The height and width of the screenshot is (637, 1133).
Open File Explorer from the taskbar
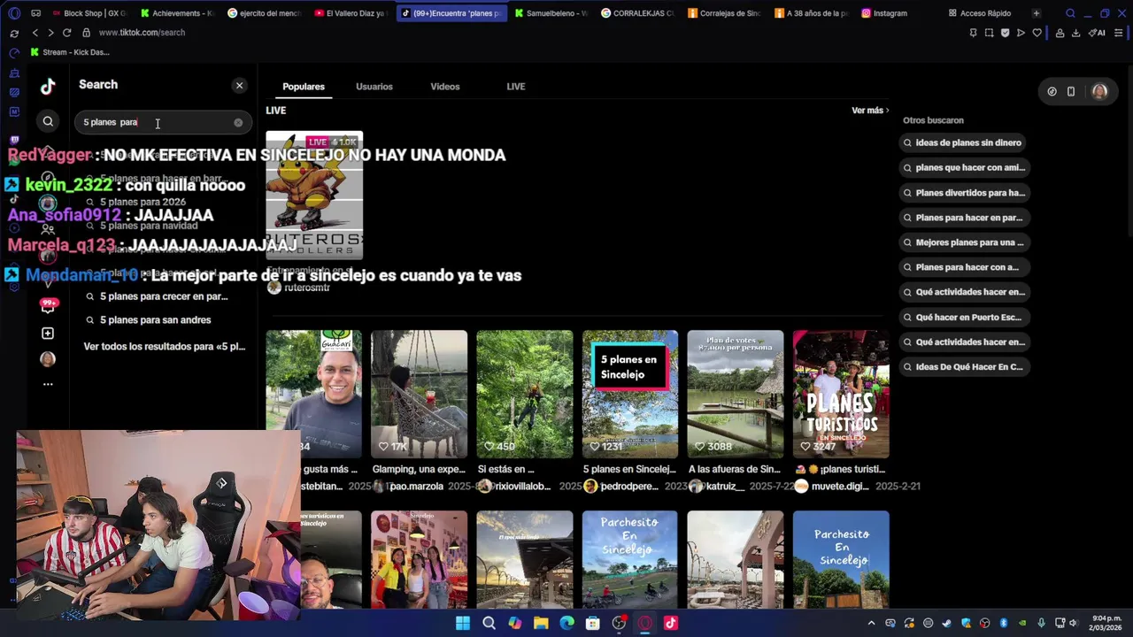541,624
